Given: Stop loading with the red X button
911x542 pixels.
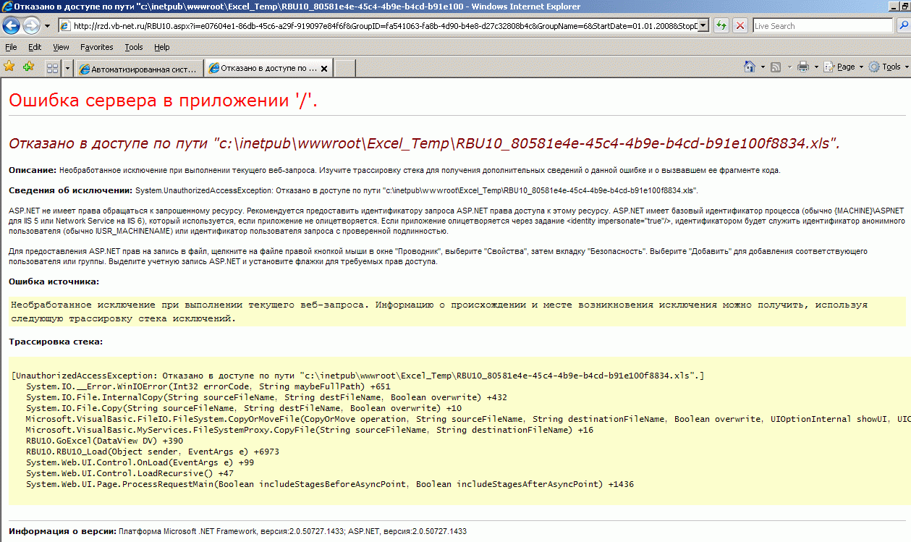Looking at the screenshot, I should 740,26.
